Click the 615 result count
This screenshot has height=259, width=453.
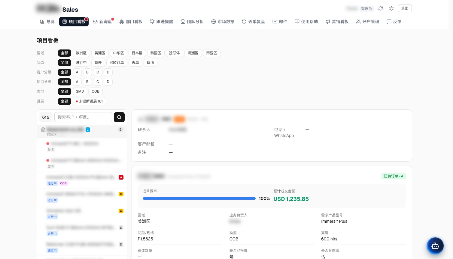46,117
